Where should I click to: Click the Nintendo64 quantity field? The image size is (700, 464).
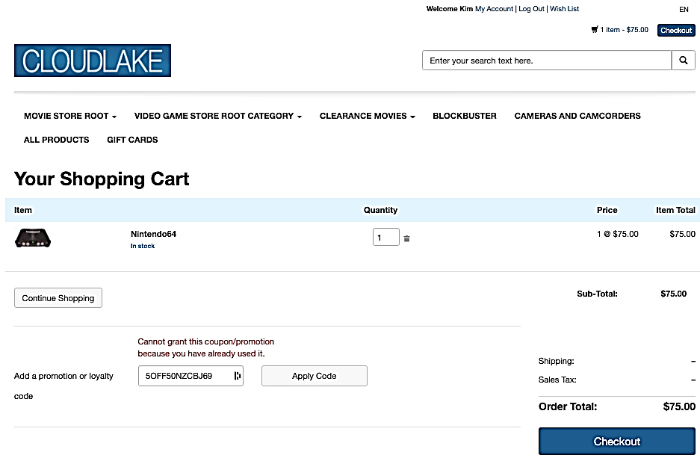tap(385, 238)
